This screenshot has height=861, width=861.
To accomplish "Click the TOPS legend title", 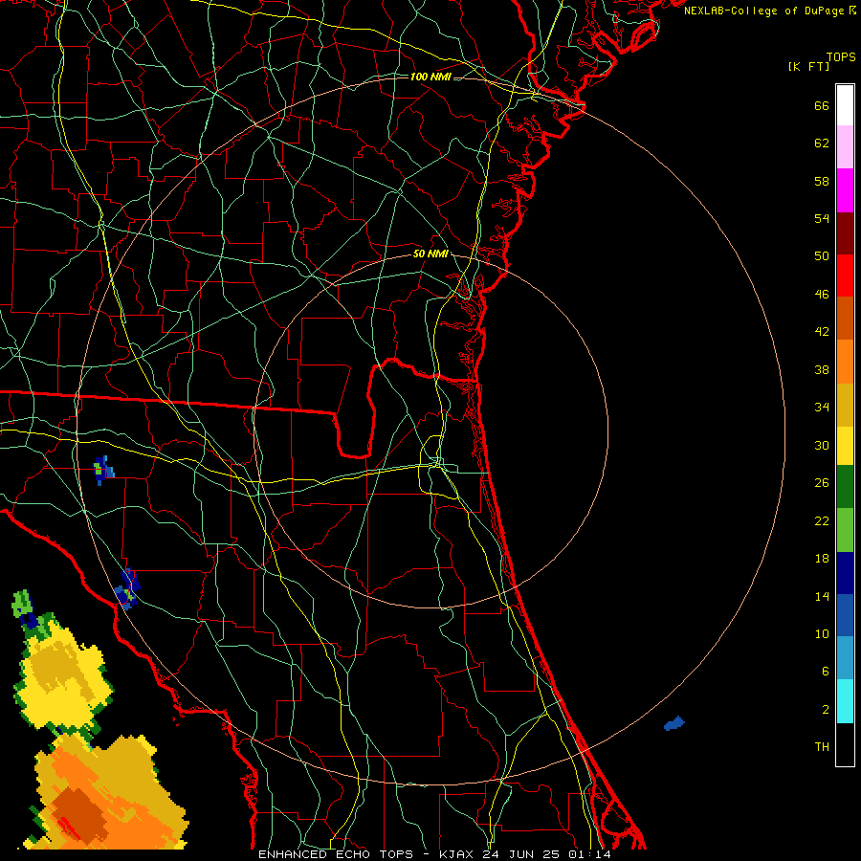I will pyautogui.click(x=841, y=57).
